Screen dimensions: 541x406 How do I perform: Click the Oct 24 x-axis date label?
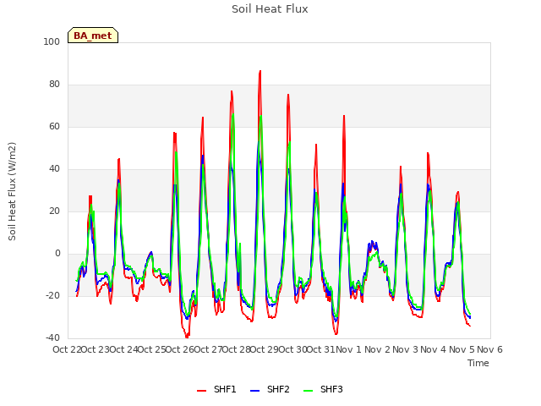123,349
